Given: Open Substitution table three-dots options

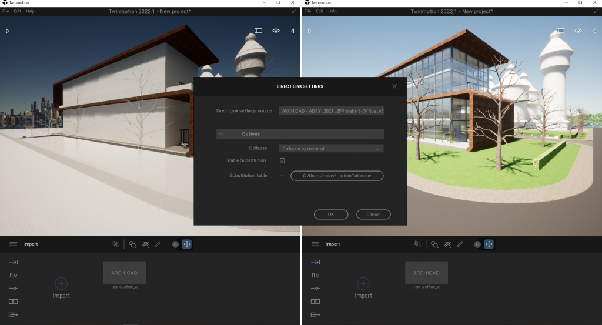Looking at the screenshot, I should 283,176.
